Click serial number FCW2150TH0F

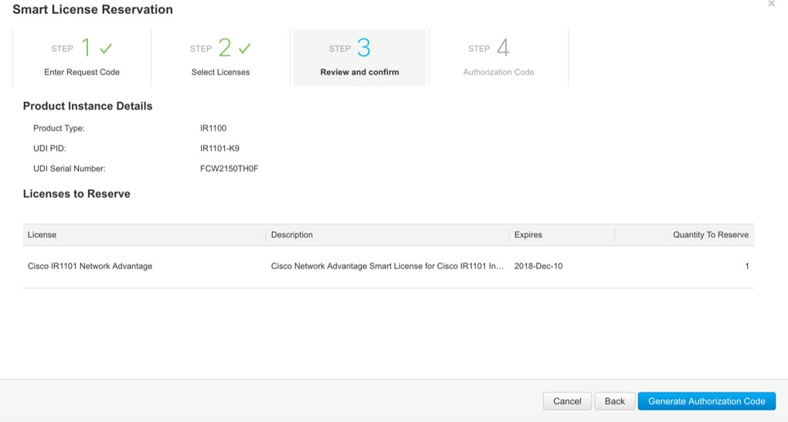229,168
